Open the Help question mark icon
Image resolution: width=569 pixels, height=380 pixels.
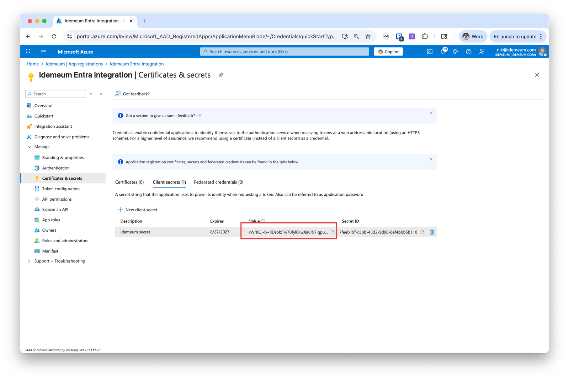469,52
